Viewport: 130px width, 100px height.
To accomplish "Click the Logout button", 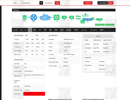I will click(x=110, y=3).
